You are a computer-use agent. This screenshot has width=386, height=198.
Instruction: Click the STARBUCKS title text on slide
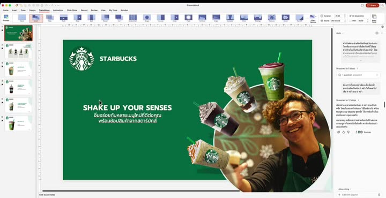(118, 59)
